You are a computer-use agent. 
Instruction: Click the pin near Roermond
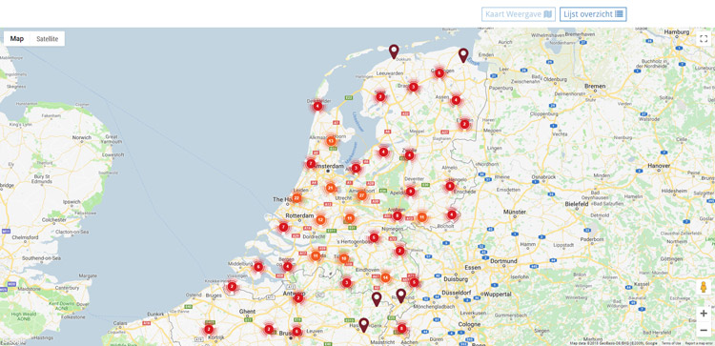400,295
